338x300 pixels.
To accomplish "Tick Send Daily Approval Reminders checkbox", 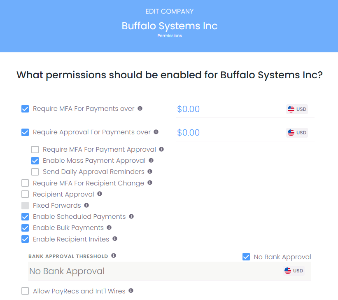I will coord(35,172).
